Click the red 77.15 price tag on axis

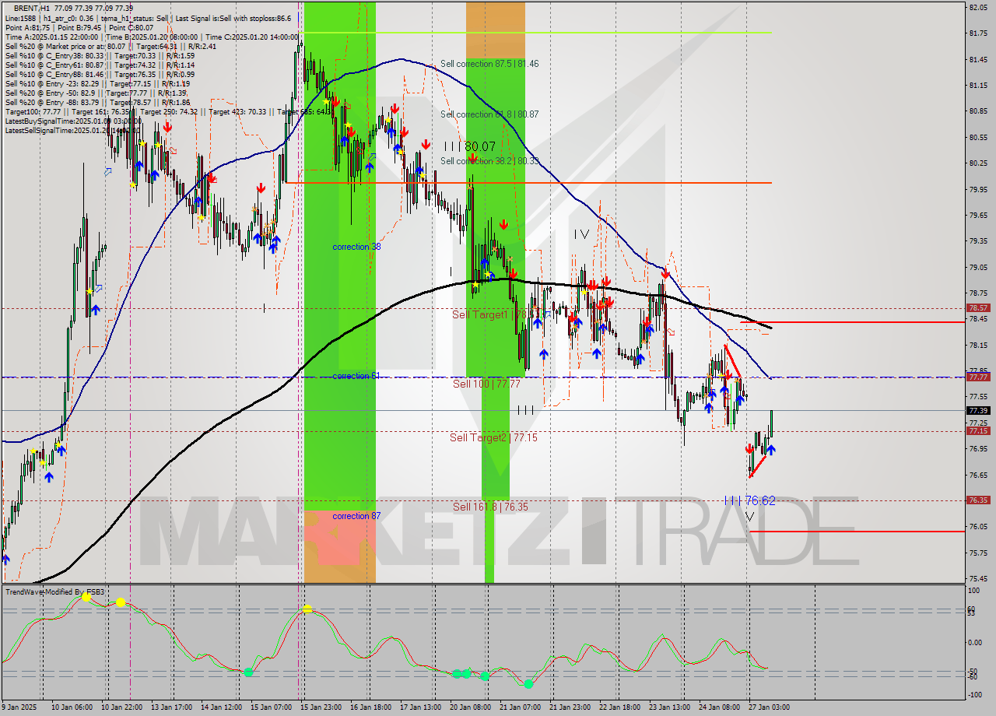pyautogui.click(x=978, y=430)
